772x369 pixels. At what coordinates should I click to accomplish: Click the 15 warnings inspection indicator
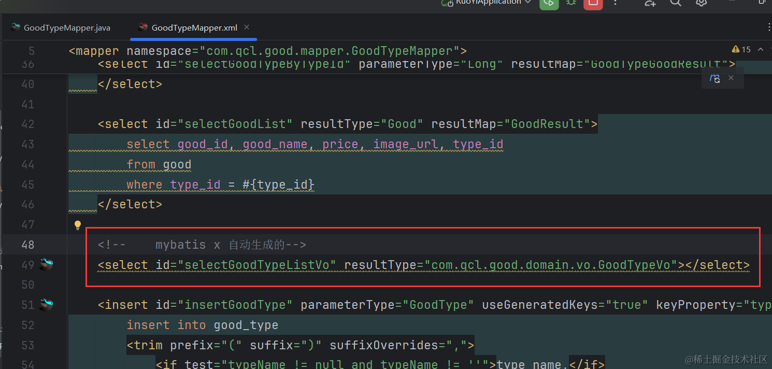click(741, 50)
